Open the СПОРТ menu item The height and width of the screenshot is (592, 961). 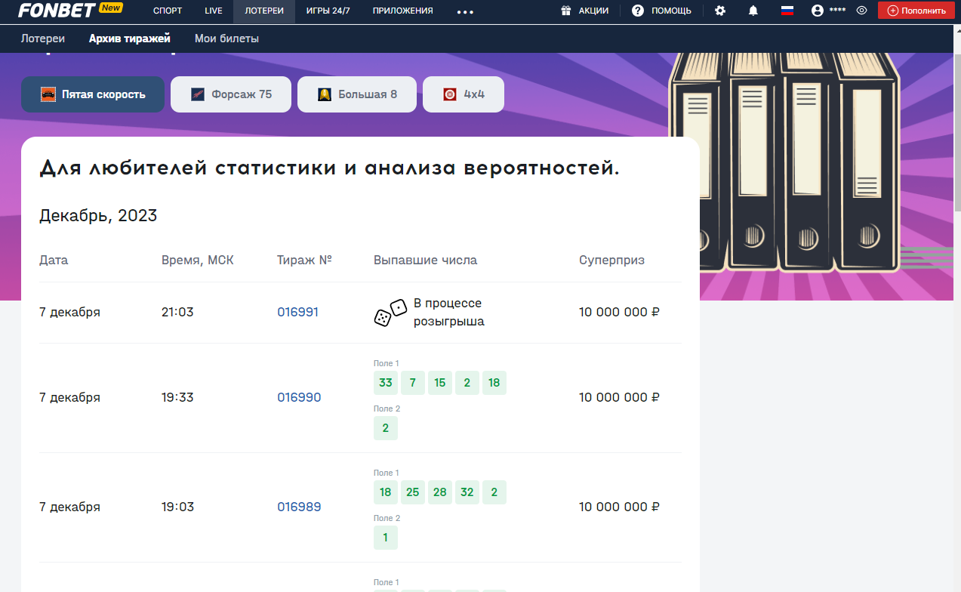tap(168, 11)
